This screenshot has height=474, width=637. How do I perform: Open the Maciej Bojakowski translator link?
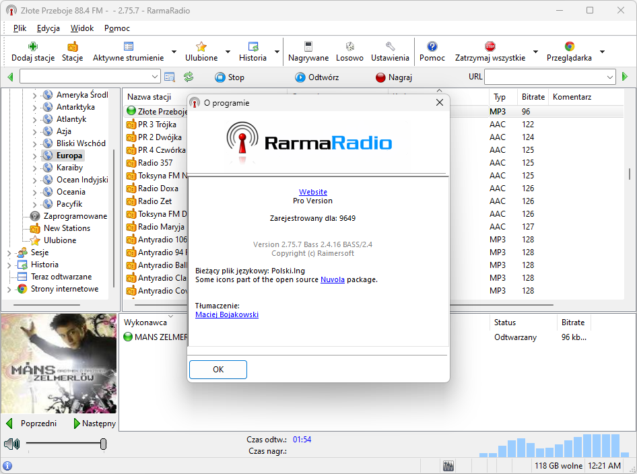pos(227,314)
